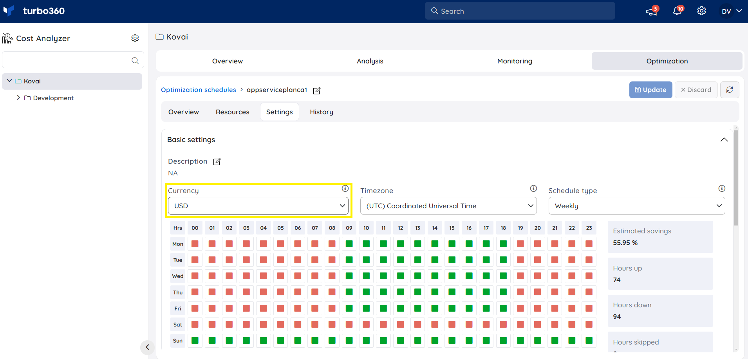Viewport: 748px width, 359px height.
Task: Toggle Tuesday 12 hour cell
Action: [x=401, y=260]
